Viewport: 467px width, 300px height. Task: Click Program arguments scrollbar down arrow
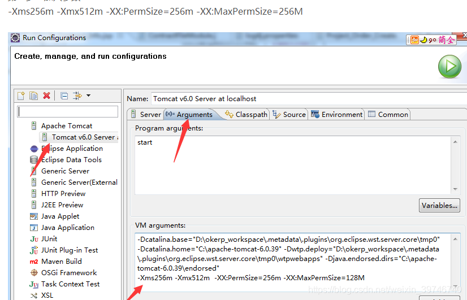(x=455, y=189)
